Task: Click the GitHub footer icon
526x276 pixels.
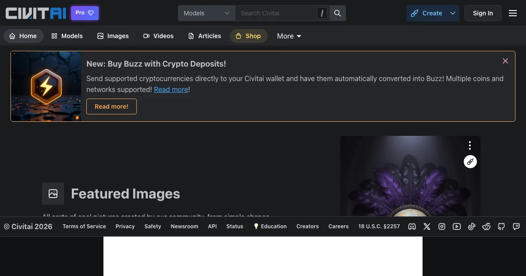Action: (x=501, y=226)
